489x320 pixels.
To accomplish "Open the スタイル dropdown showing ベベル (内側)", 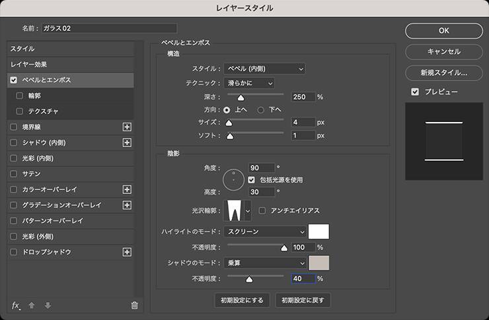I will (264, 69).
